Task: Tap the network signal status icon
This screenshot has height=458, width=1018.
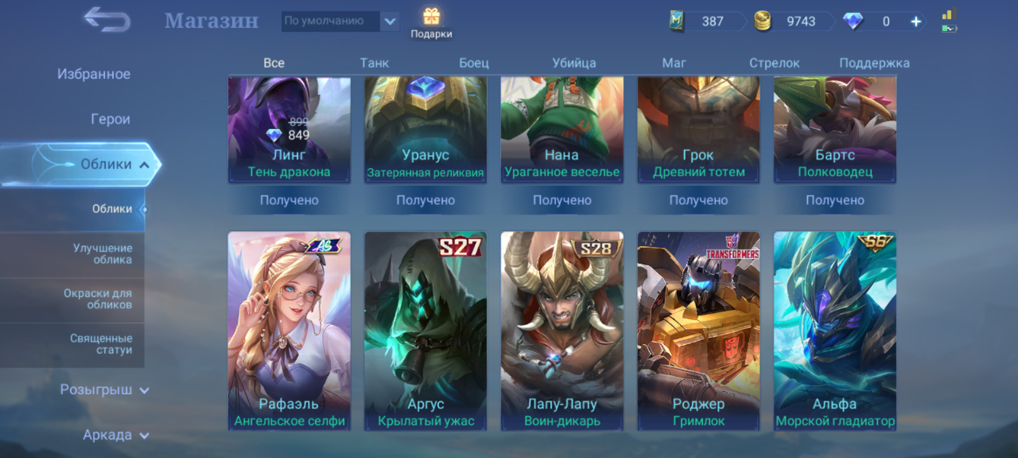Action: point(949,14)
